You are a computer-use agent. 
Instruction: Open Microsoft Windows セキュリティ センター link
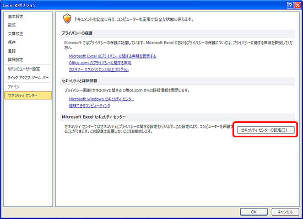[101, 99]
